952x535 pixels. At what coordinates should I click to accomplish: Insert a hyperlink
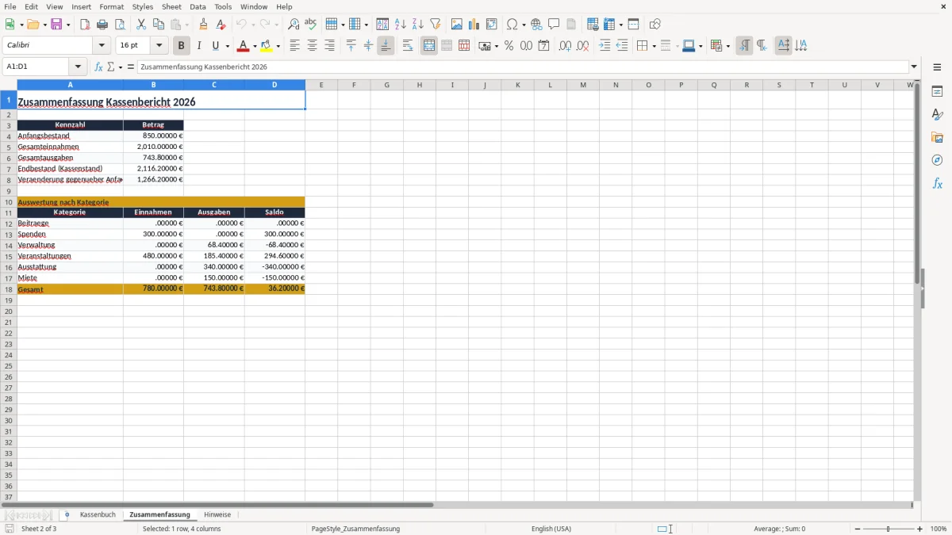536,25
